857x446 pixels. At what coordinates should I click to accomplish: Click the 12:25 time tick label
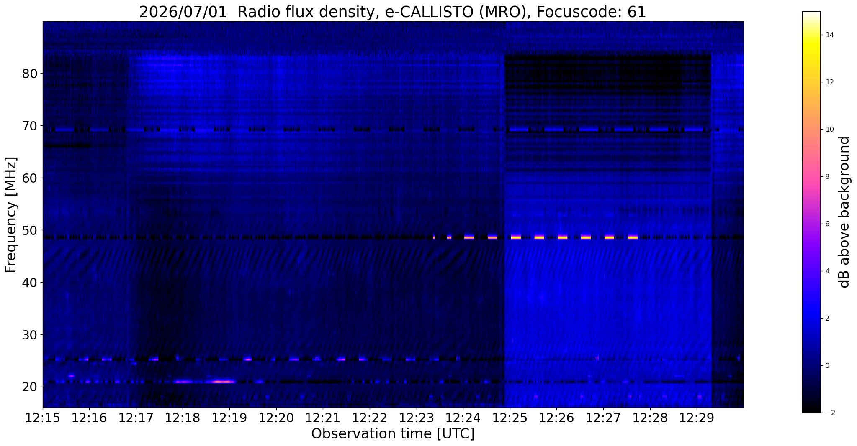coord(510,418)
